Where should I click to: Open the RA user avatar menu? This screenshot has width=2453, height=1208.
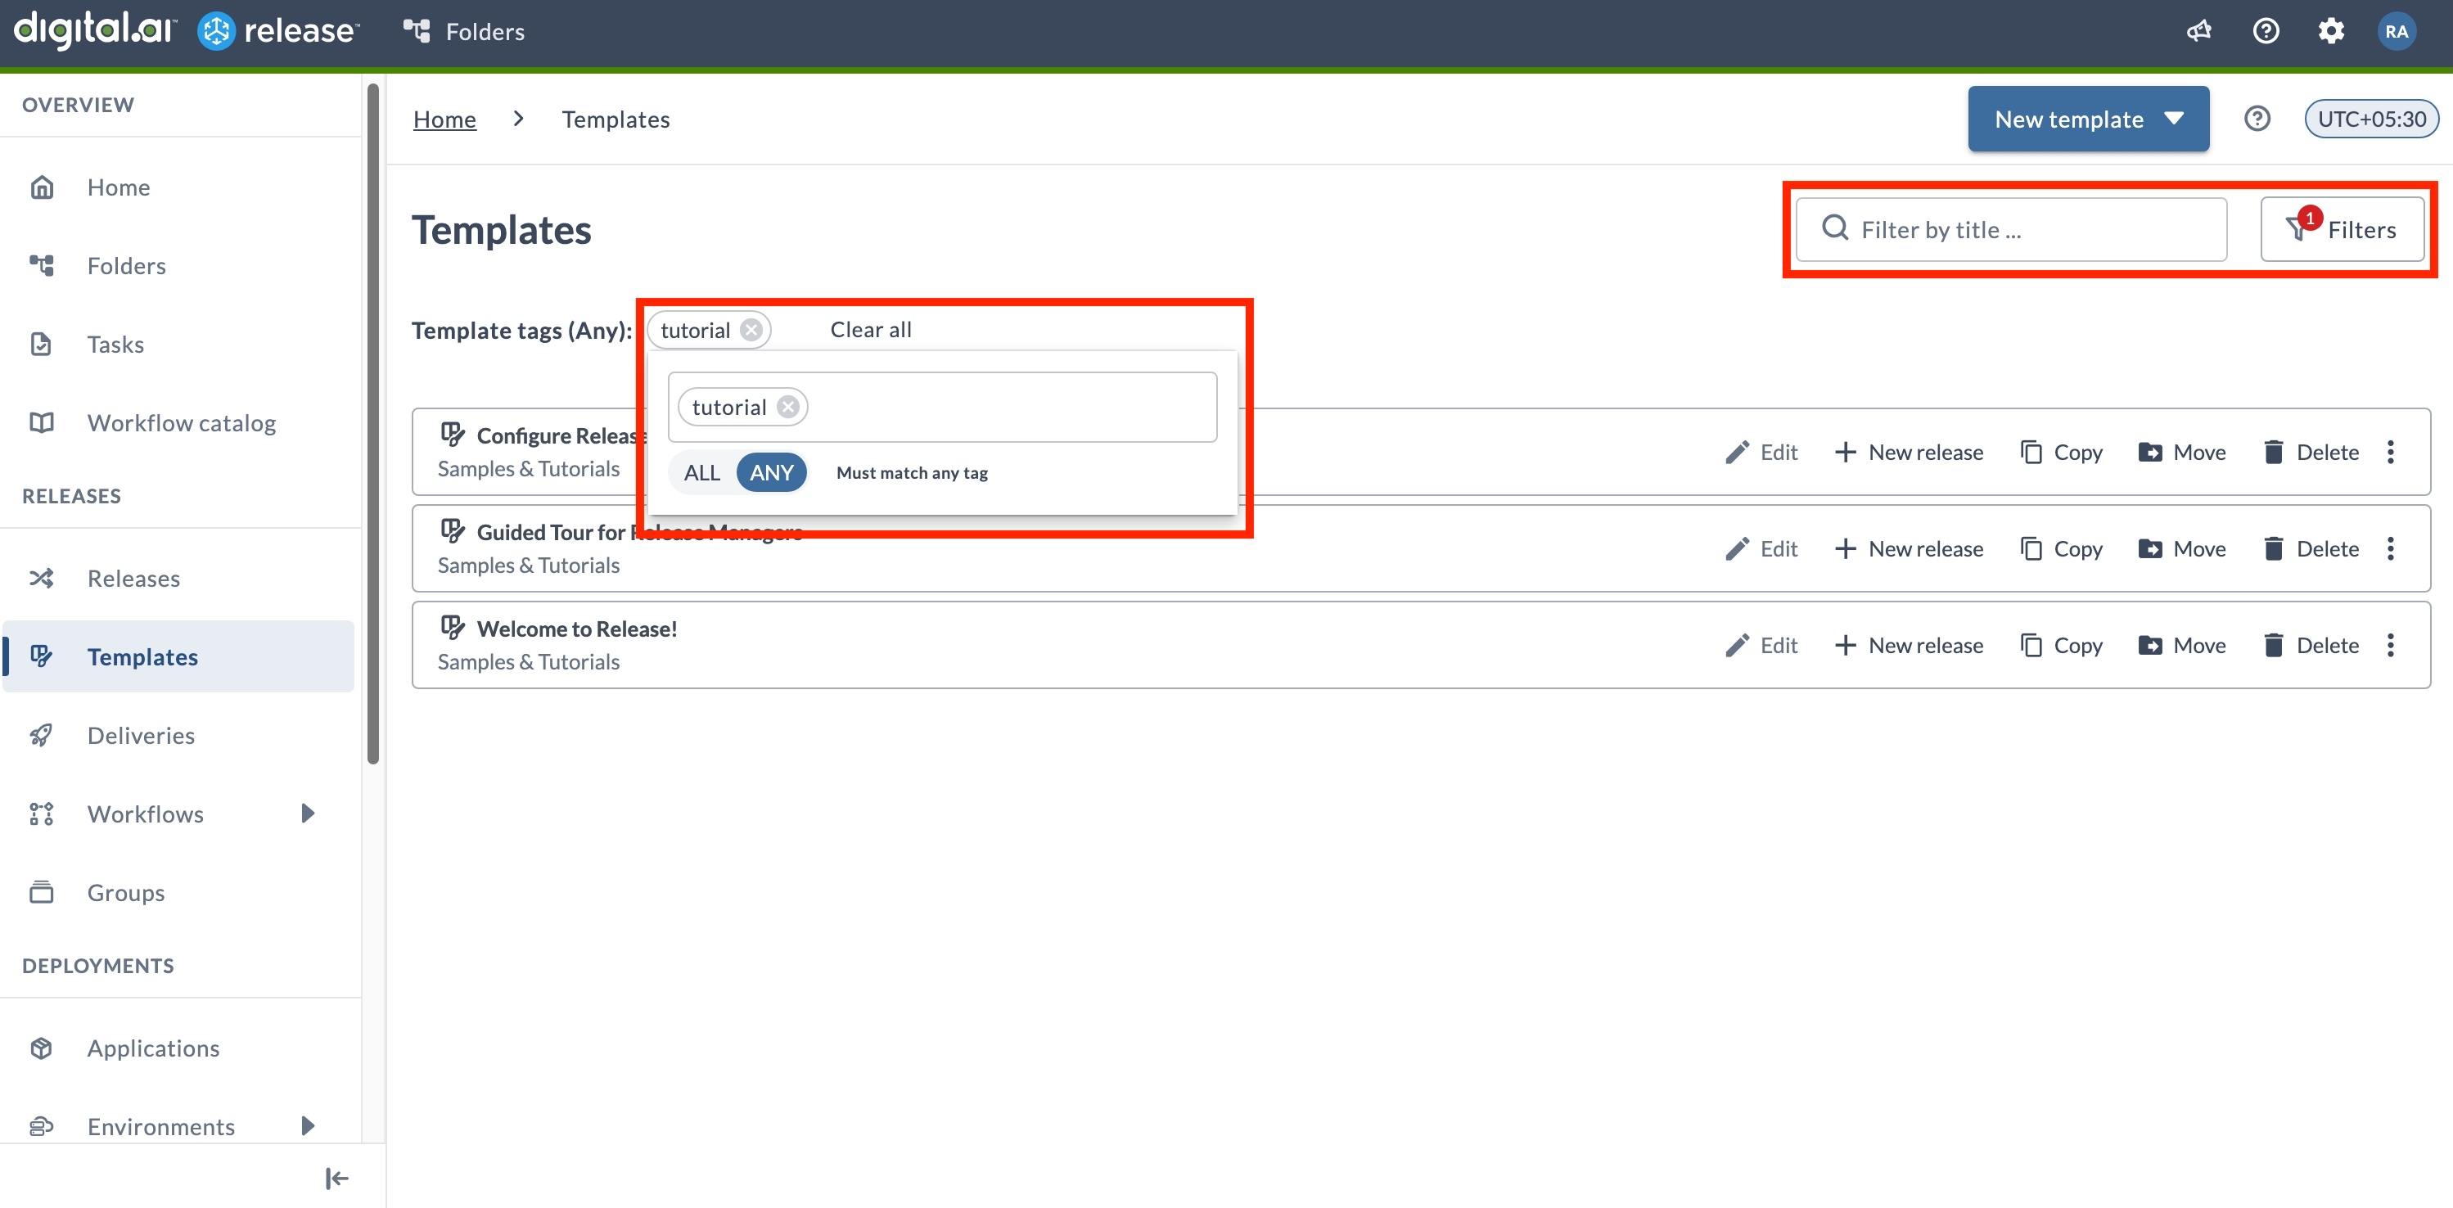tap(2396, 31)
